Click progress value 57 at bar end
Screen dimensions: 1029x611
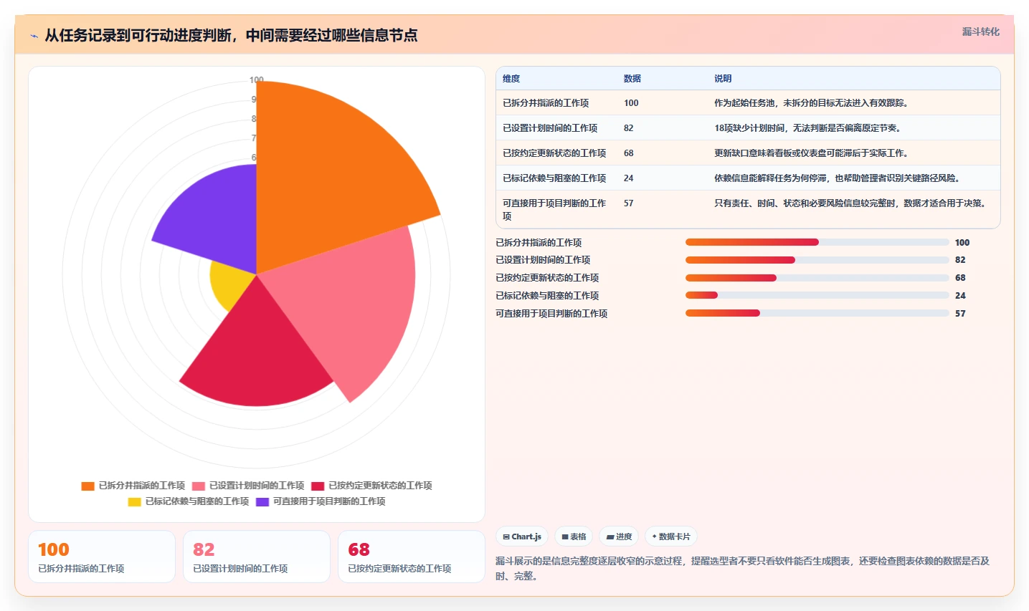coord(960,314)
